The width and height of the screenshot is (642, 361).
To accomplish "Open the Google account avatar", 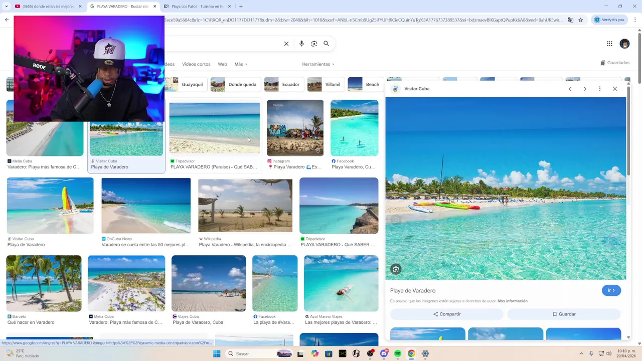I will (624, 44).
